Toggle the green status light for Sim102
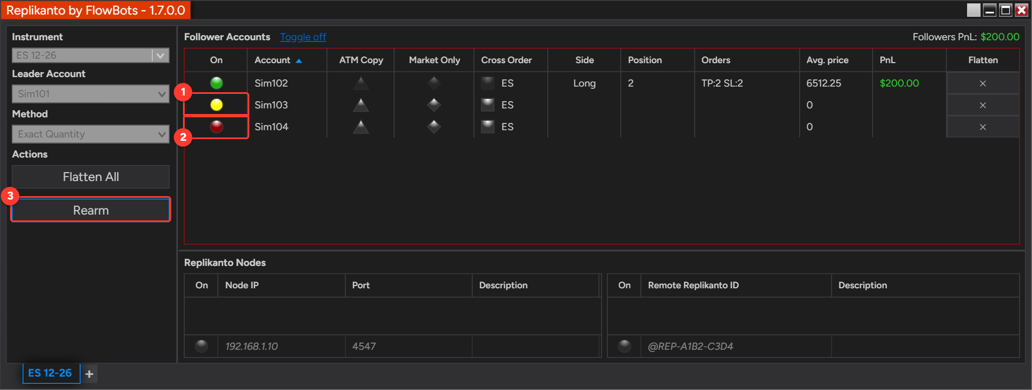 tap(217, 83)
